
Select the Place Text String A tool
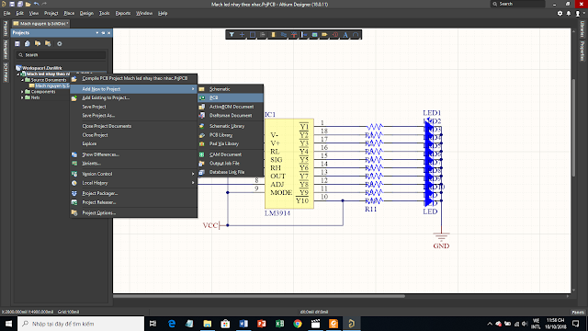(x=345, y=35)
